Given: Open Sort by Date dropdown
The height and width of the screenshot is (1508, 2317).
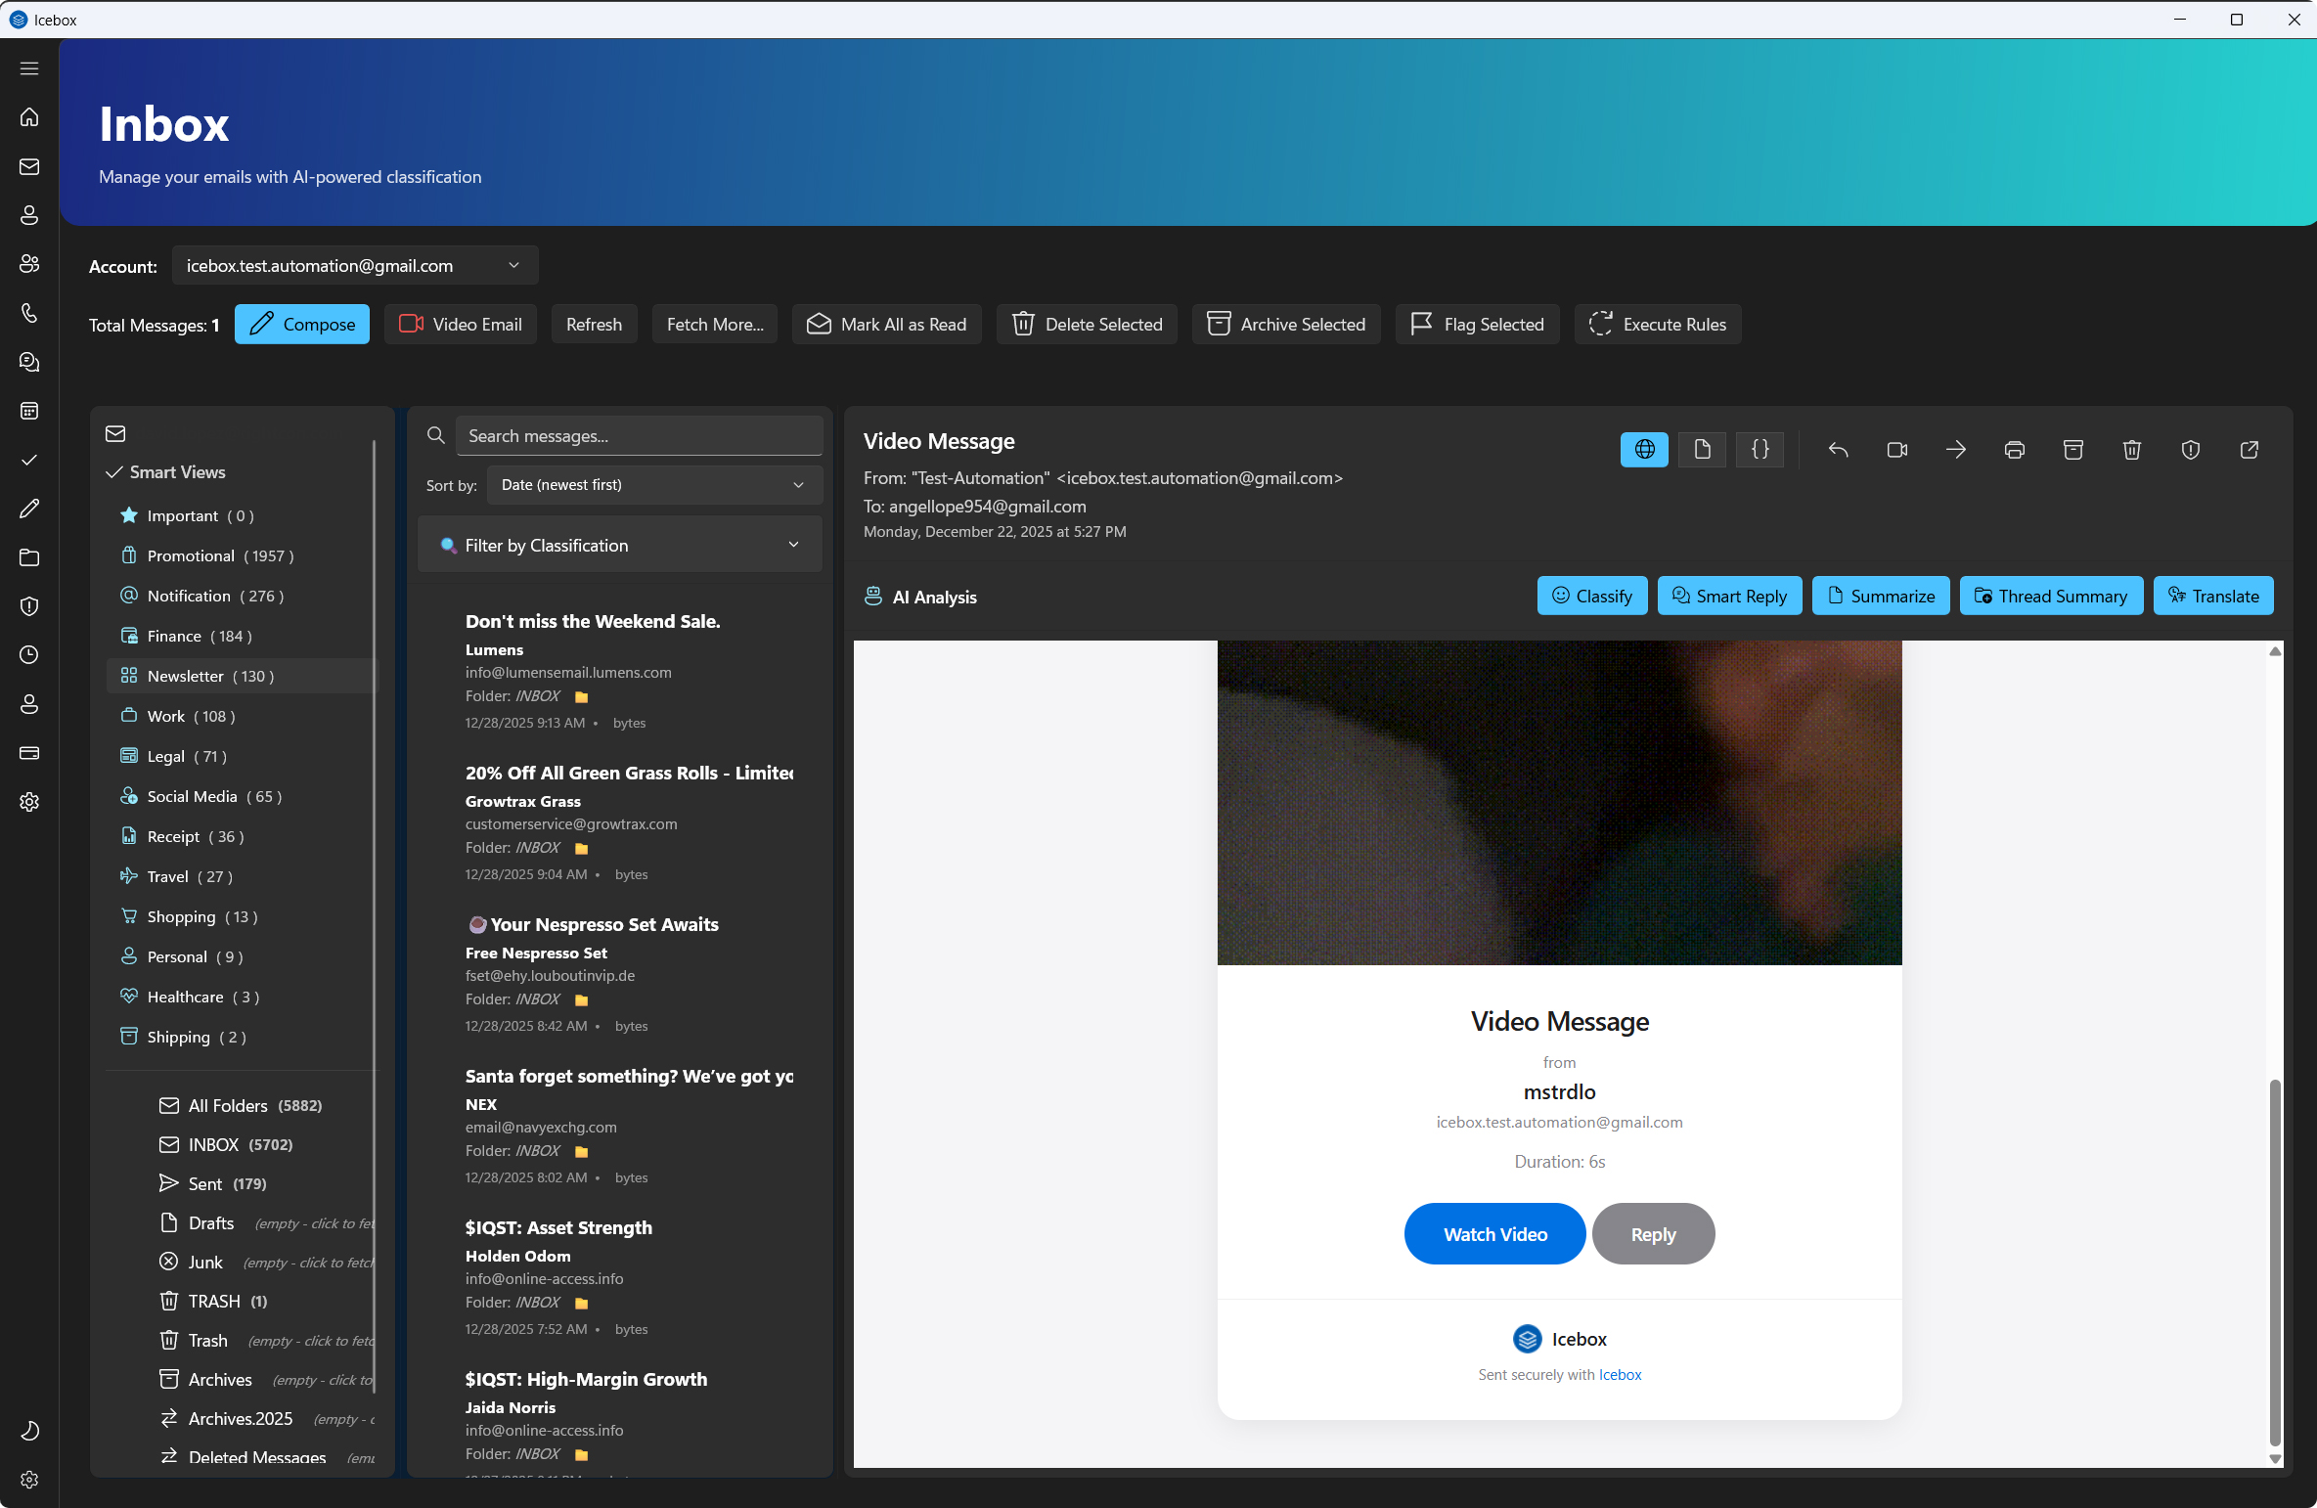Looking at the screenshot, I should point(653,485).
